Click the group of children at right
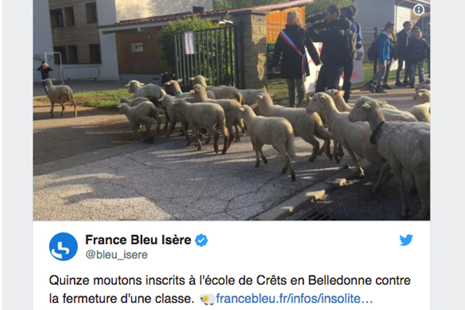The image size is (465, 310). (397, 56)
